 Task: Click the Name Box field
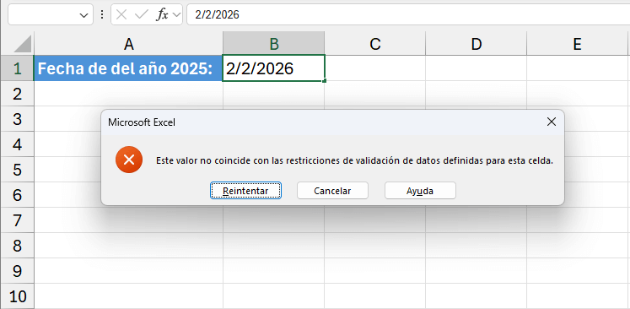(44, 15)
